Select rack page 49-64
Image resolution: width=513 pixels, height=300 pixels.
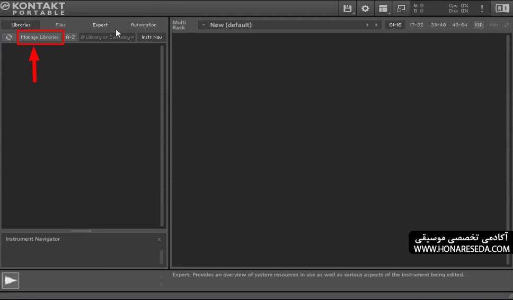coord(459,25)
